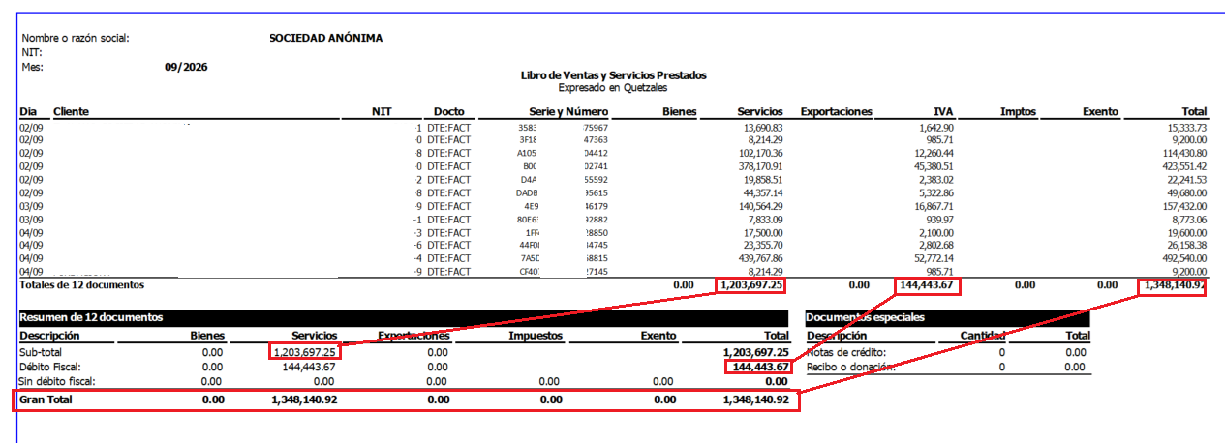The image size is (1225, 443).
Task: Click the Cliente column header
Action: coord(71,112)
